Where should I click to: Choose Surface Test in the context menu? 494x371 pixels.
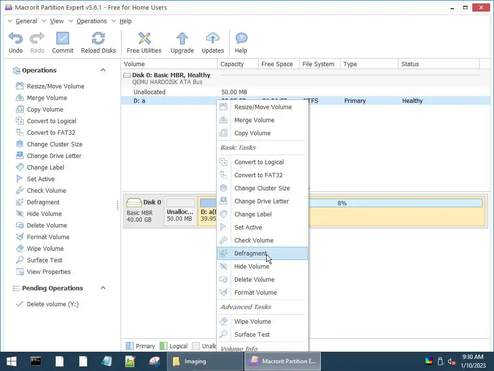(x=262, y=334)
